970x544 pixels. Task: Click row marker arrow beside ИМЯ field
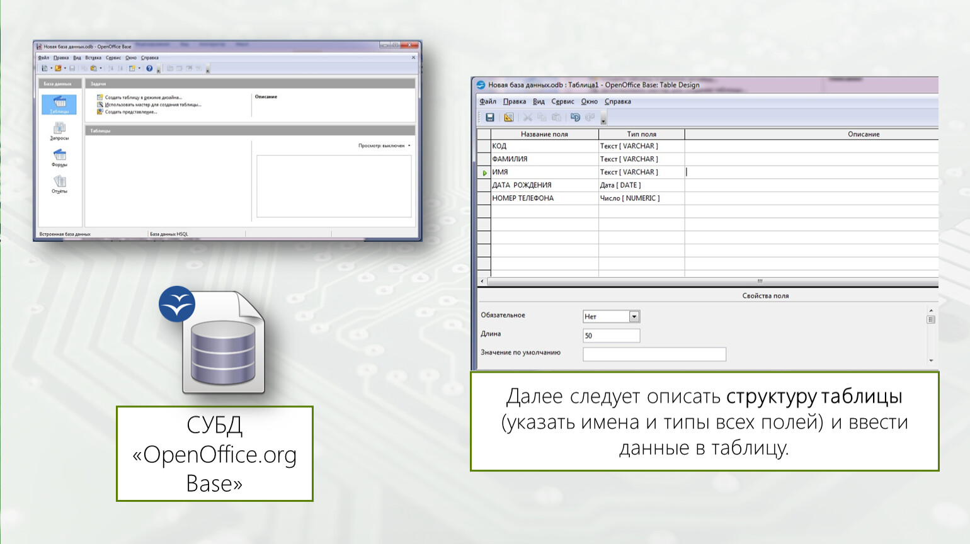pyautogui.click(x=484, y=173)
